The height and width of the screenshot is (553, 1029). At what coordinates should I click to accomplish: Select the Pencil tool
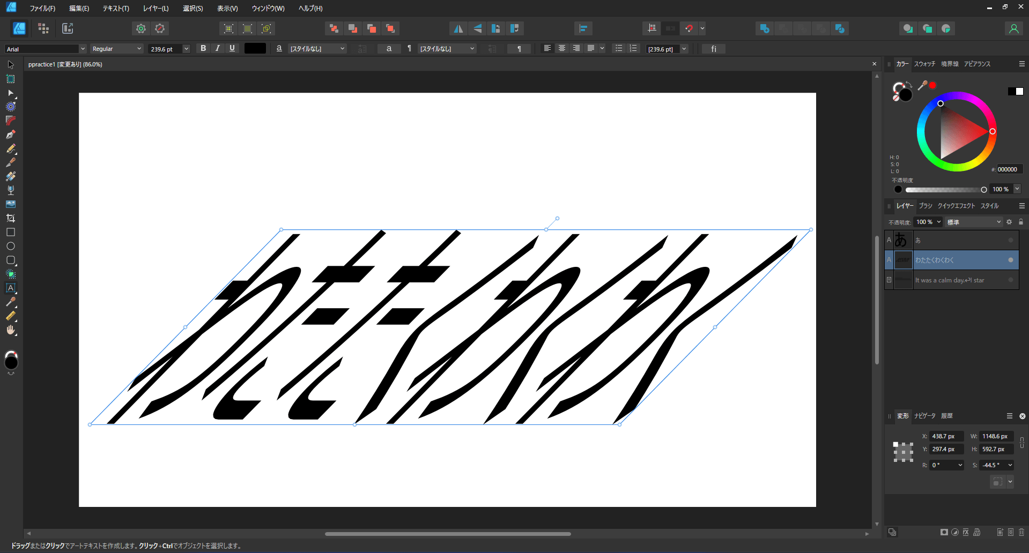tap(11, 149)
